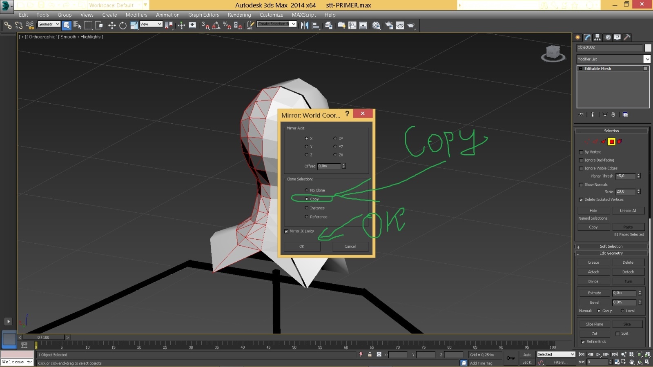
Task: Choose No Clone radio option
Action: click(x=306, y=190)
